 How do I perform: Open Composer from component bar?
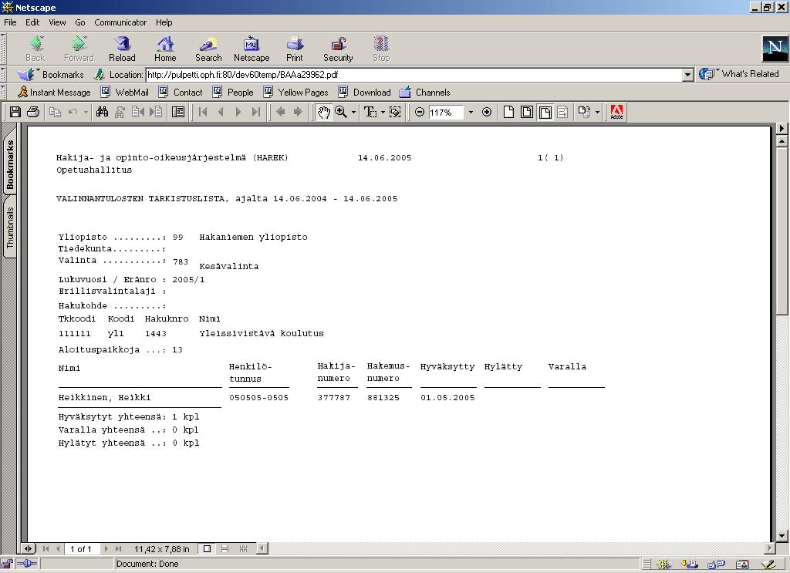(x=768, y=565)
